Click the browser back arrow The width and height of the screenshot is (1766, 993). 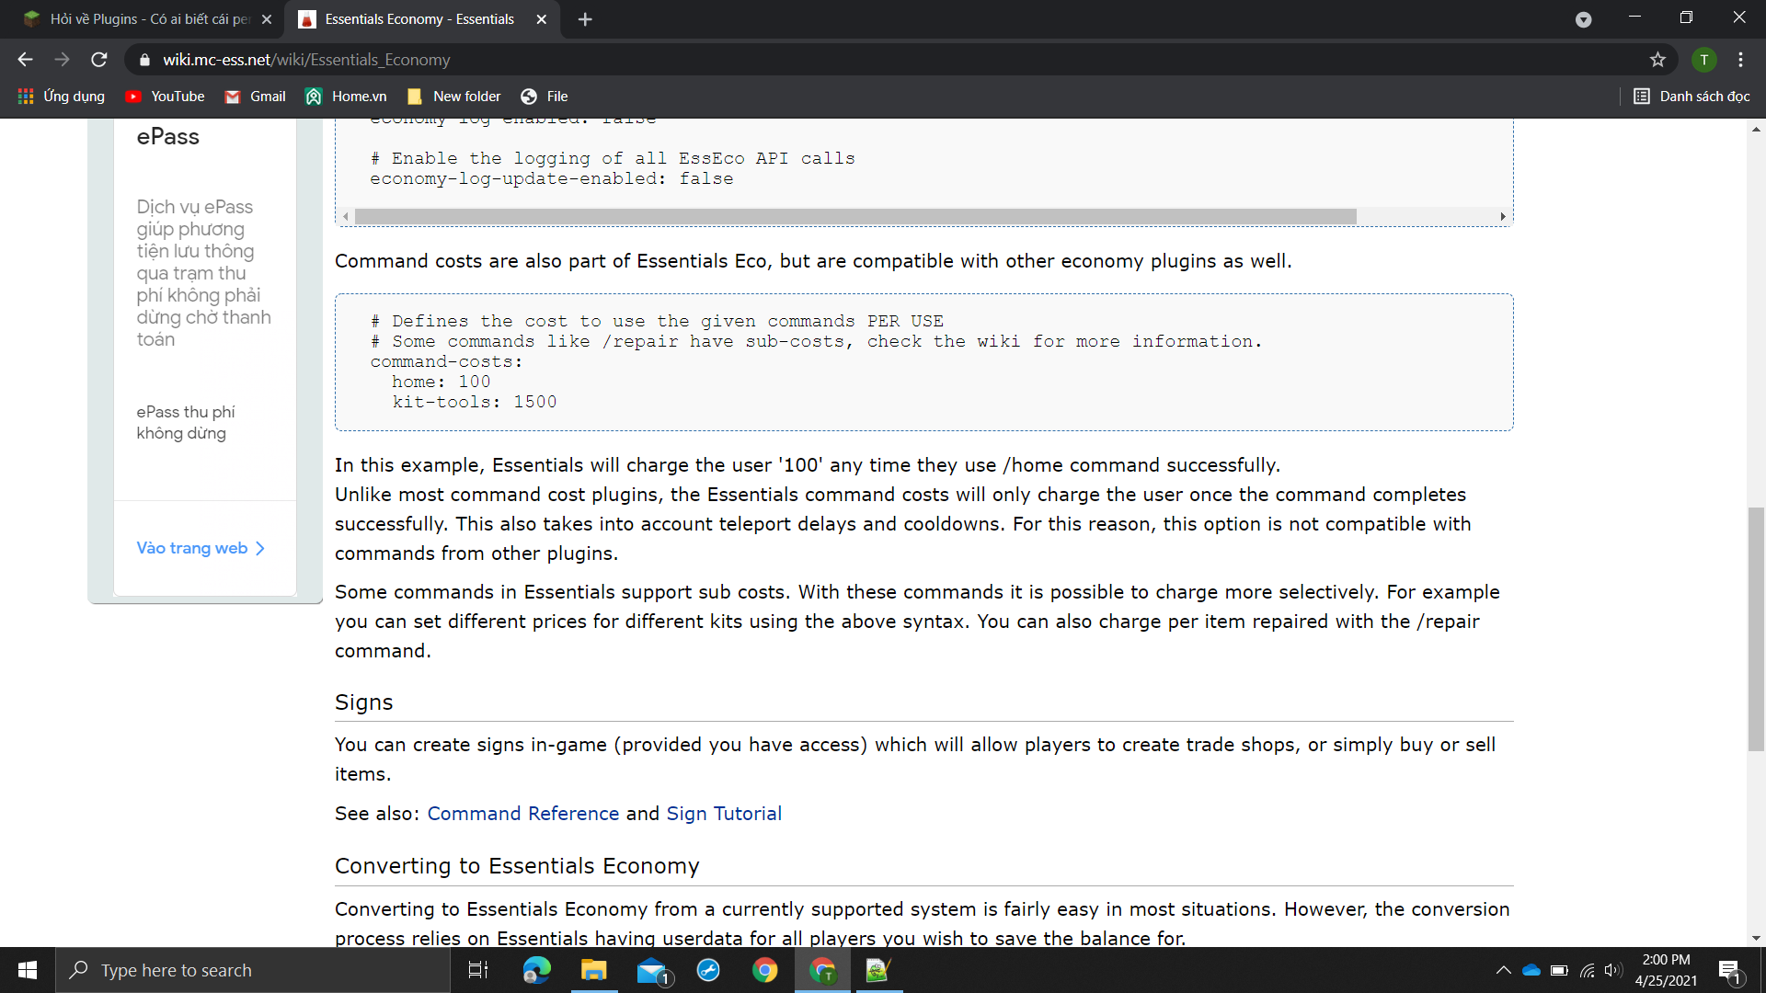(25, 60)
